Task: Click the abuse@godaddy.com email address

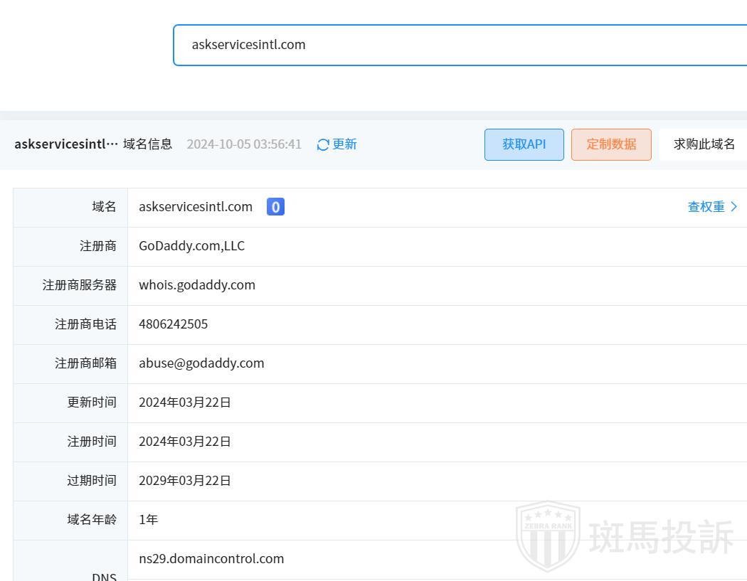Action: (x=201, y=363)
